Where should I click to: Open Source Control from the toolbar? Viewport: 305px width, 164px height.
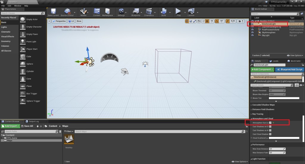(x=67, y=12)
